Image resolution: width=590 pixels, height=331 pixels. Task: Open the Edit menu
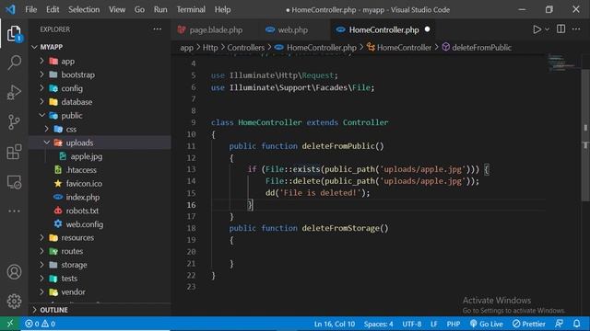point(53,9)
